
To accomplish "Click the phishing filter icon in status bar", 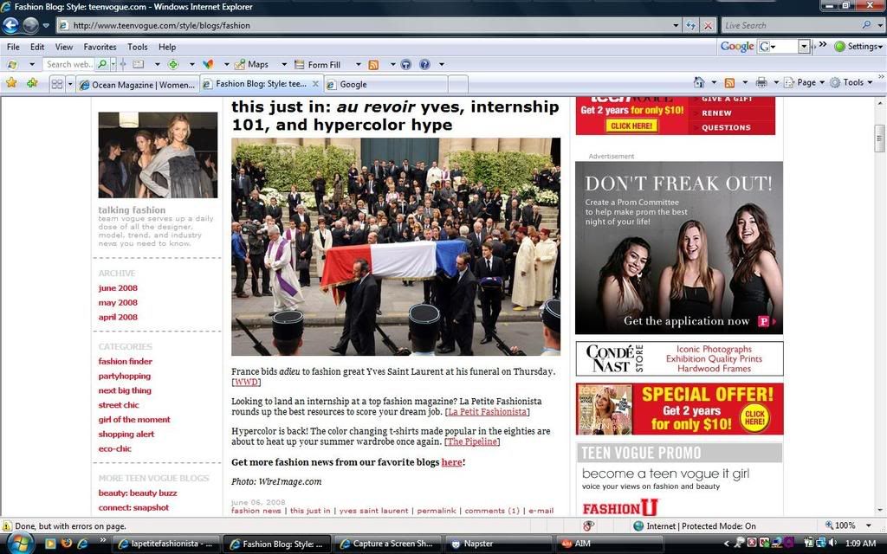I will pyautogui.click(x=588, y=525).
